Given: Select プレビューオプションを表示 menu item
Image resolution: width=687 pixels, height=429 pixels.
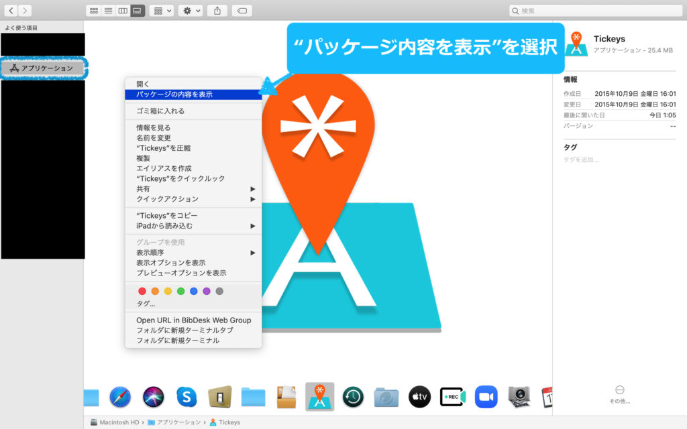Looking at the screenshot, I should pyautogui.click(x=193, y=273).
